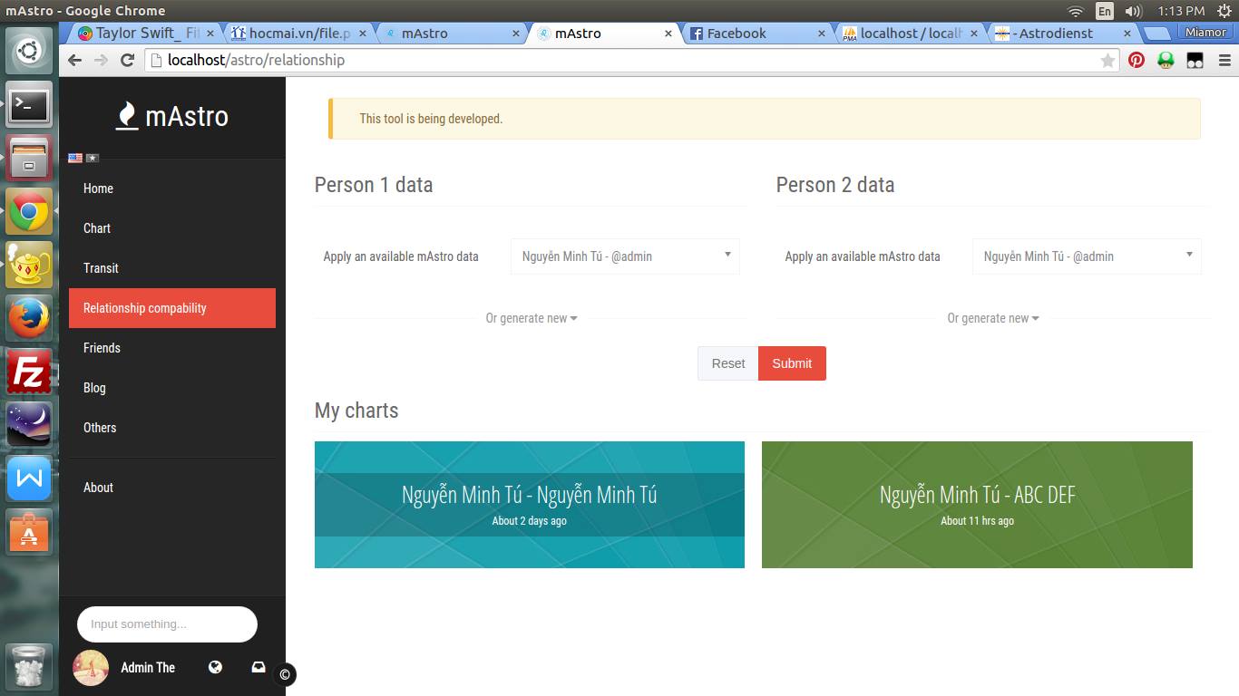Reload the page with the refresh icon
Image resolution: width=1239 pixels, height=696 pixels.
point(127,60)
